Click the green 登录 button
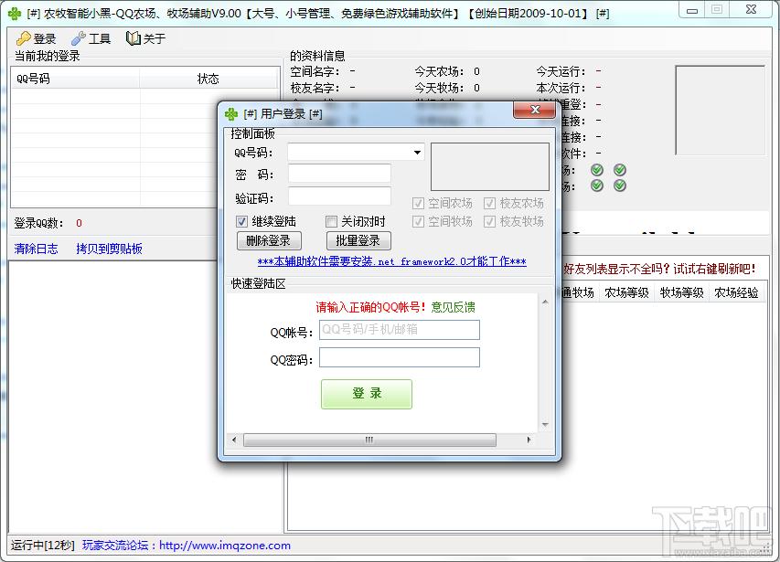Screen dimensions: 780x562 click(x=366, y=394)
